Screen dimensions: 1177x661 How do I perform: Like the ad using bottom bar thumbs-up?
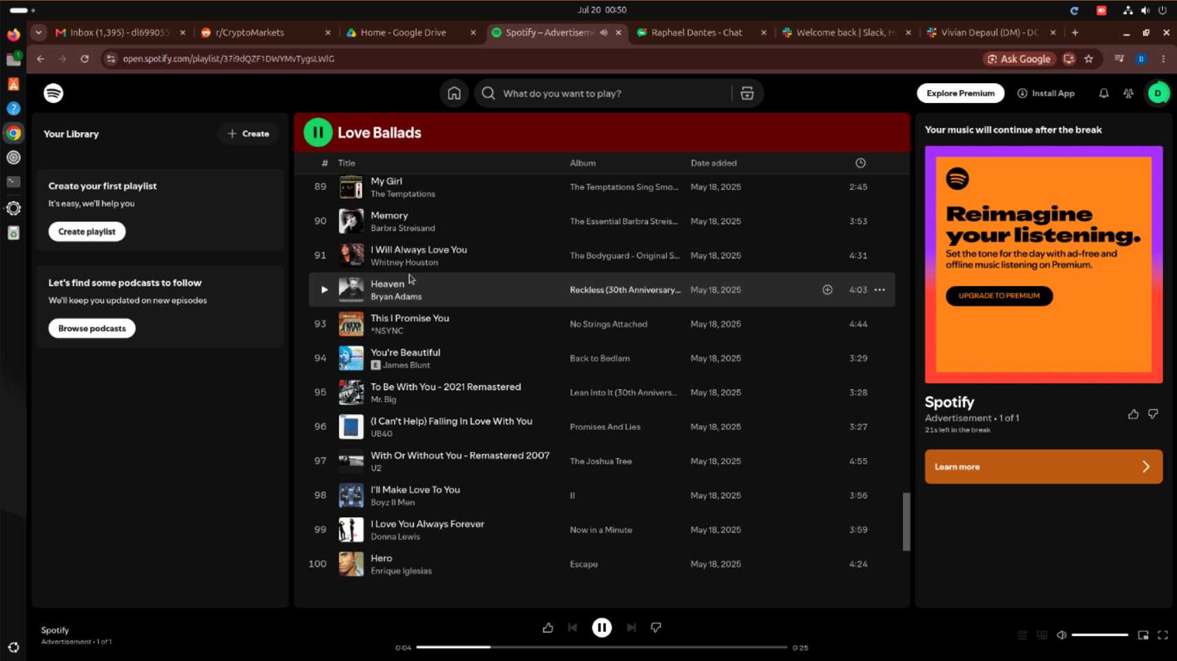click(x=548, y=627)
